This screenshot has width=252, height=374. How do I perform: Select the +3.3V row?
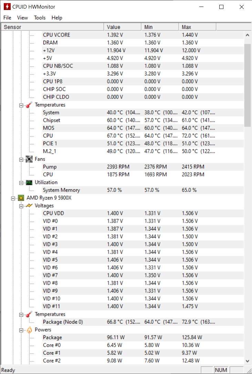click(143, 74)
